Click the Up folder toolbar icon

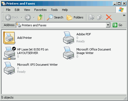coord(40,17)
